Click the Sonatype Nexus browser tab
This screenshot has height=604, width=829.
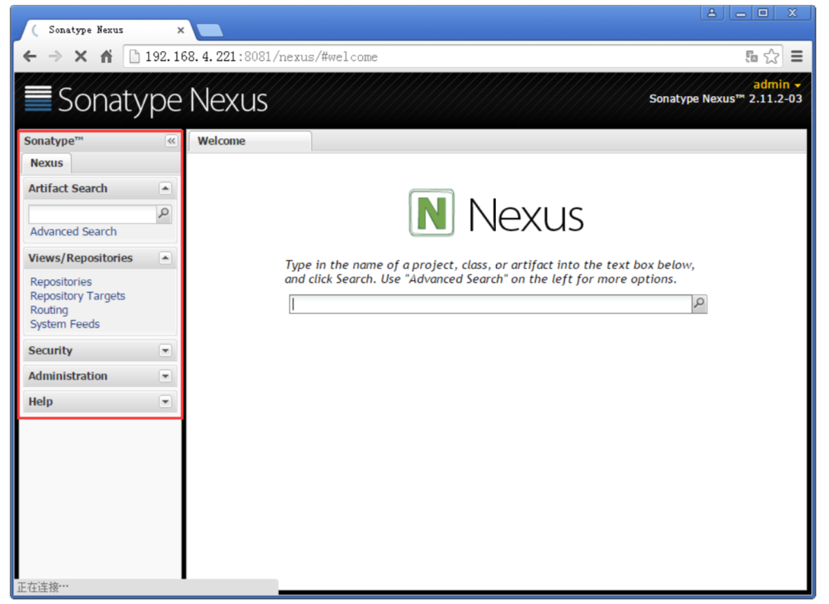click(104, 30)
